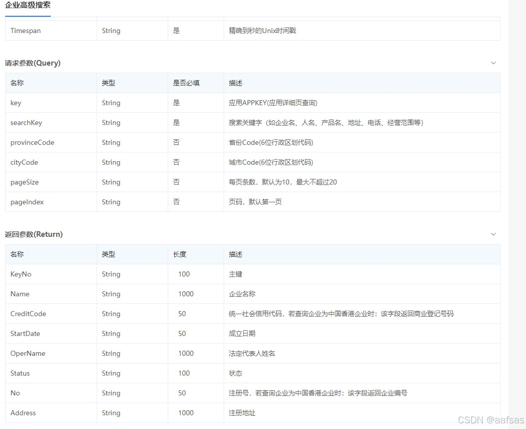Click the OperName return field
526x429 pixels.
[x=28, y=353]
